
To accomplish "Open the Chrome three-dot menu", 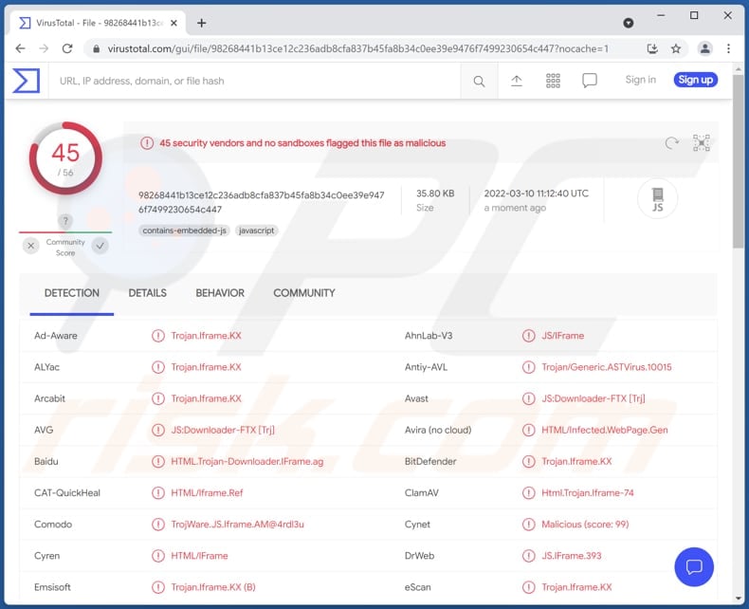I will tap(728, 48).
